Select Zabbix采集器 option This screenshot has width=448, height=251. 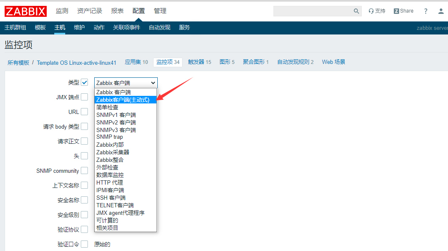click(x=125, y=152)
